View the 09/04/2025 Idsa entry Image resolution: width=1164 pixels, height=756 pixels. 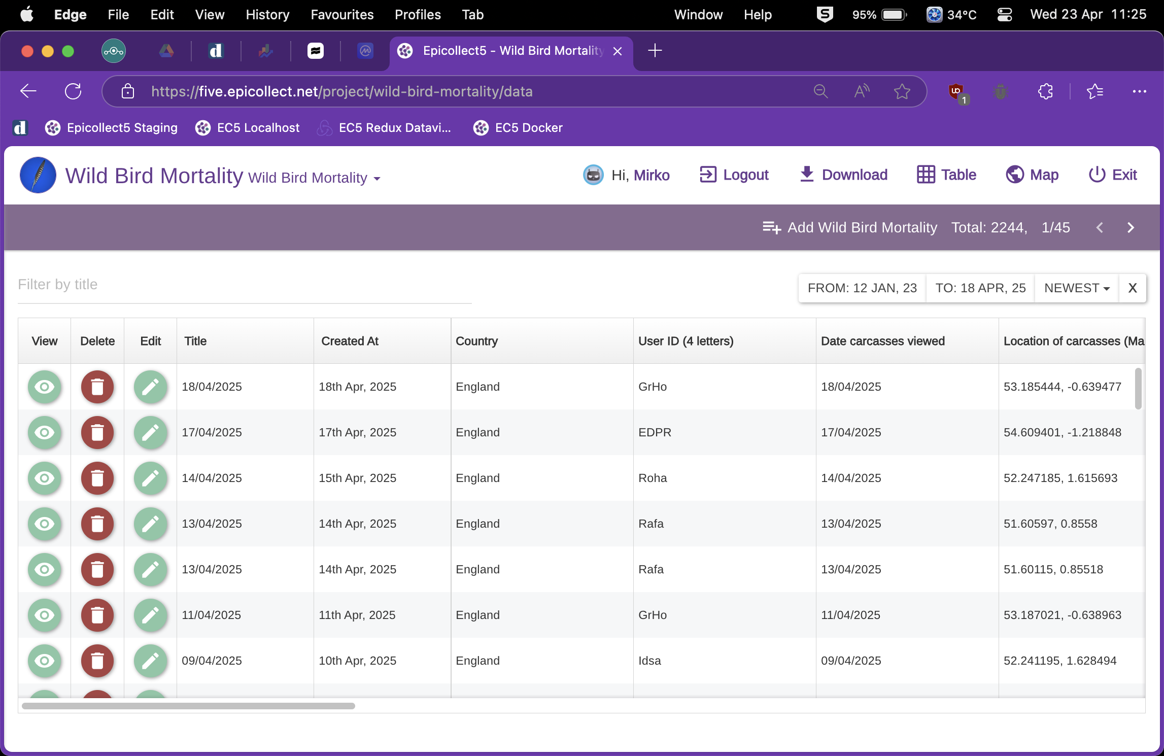[x=44, y=661]
